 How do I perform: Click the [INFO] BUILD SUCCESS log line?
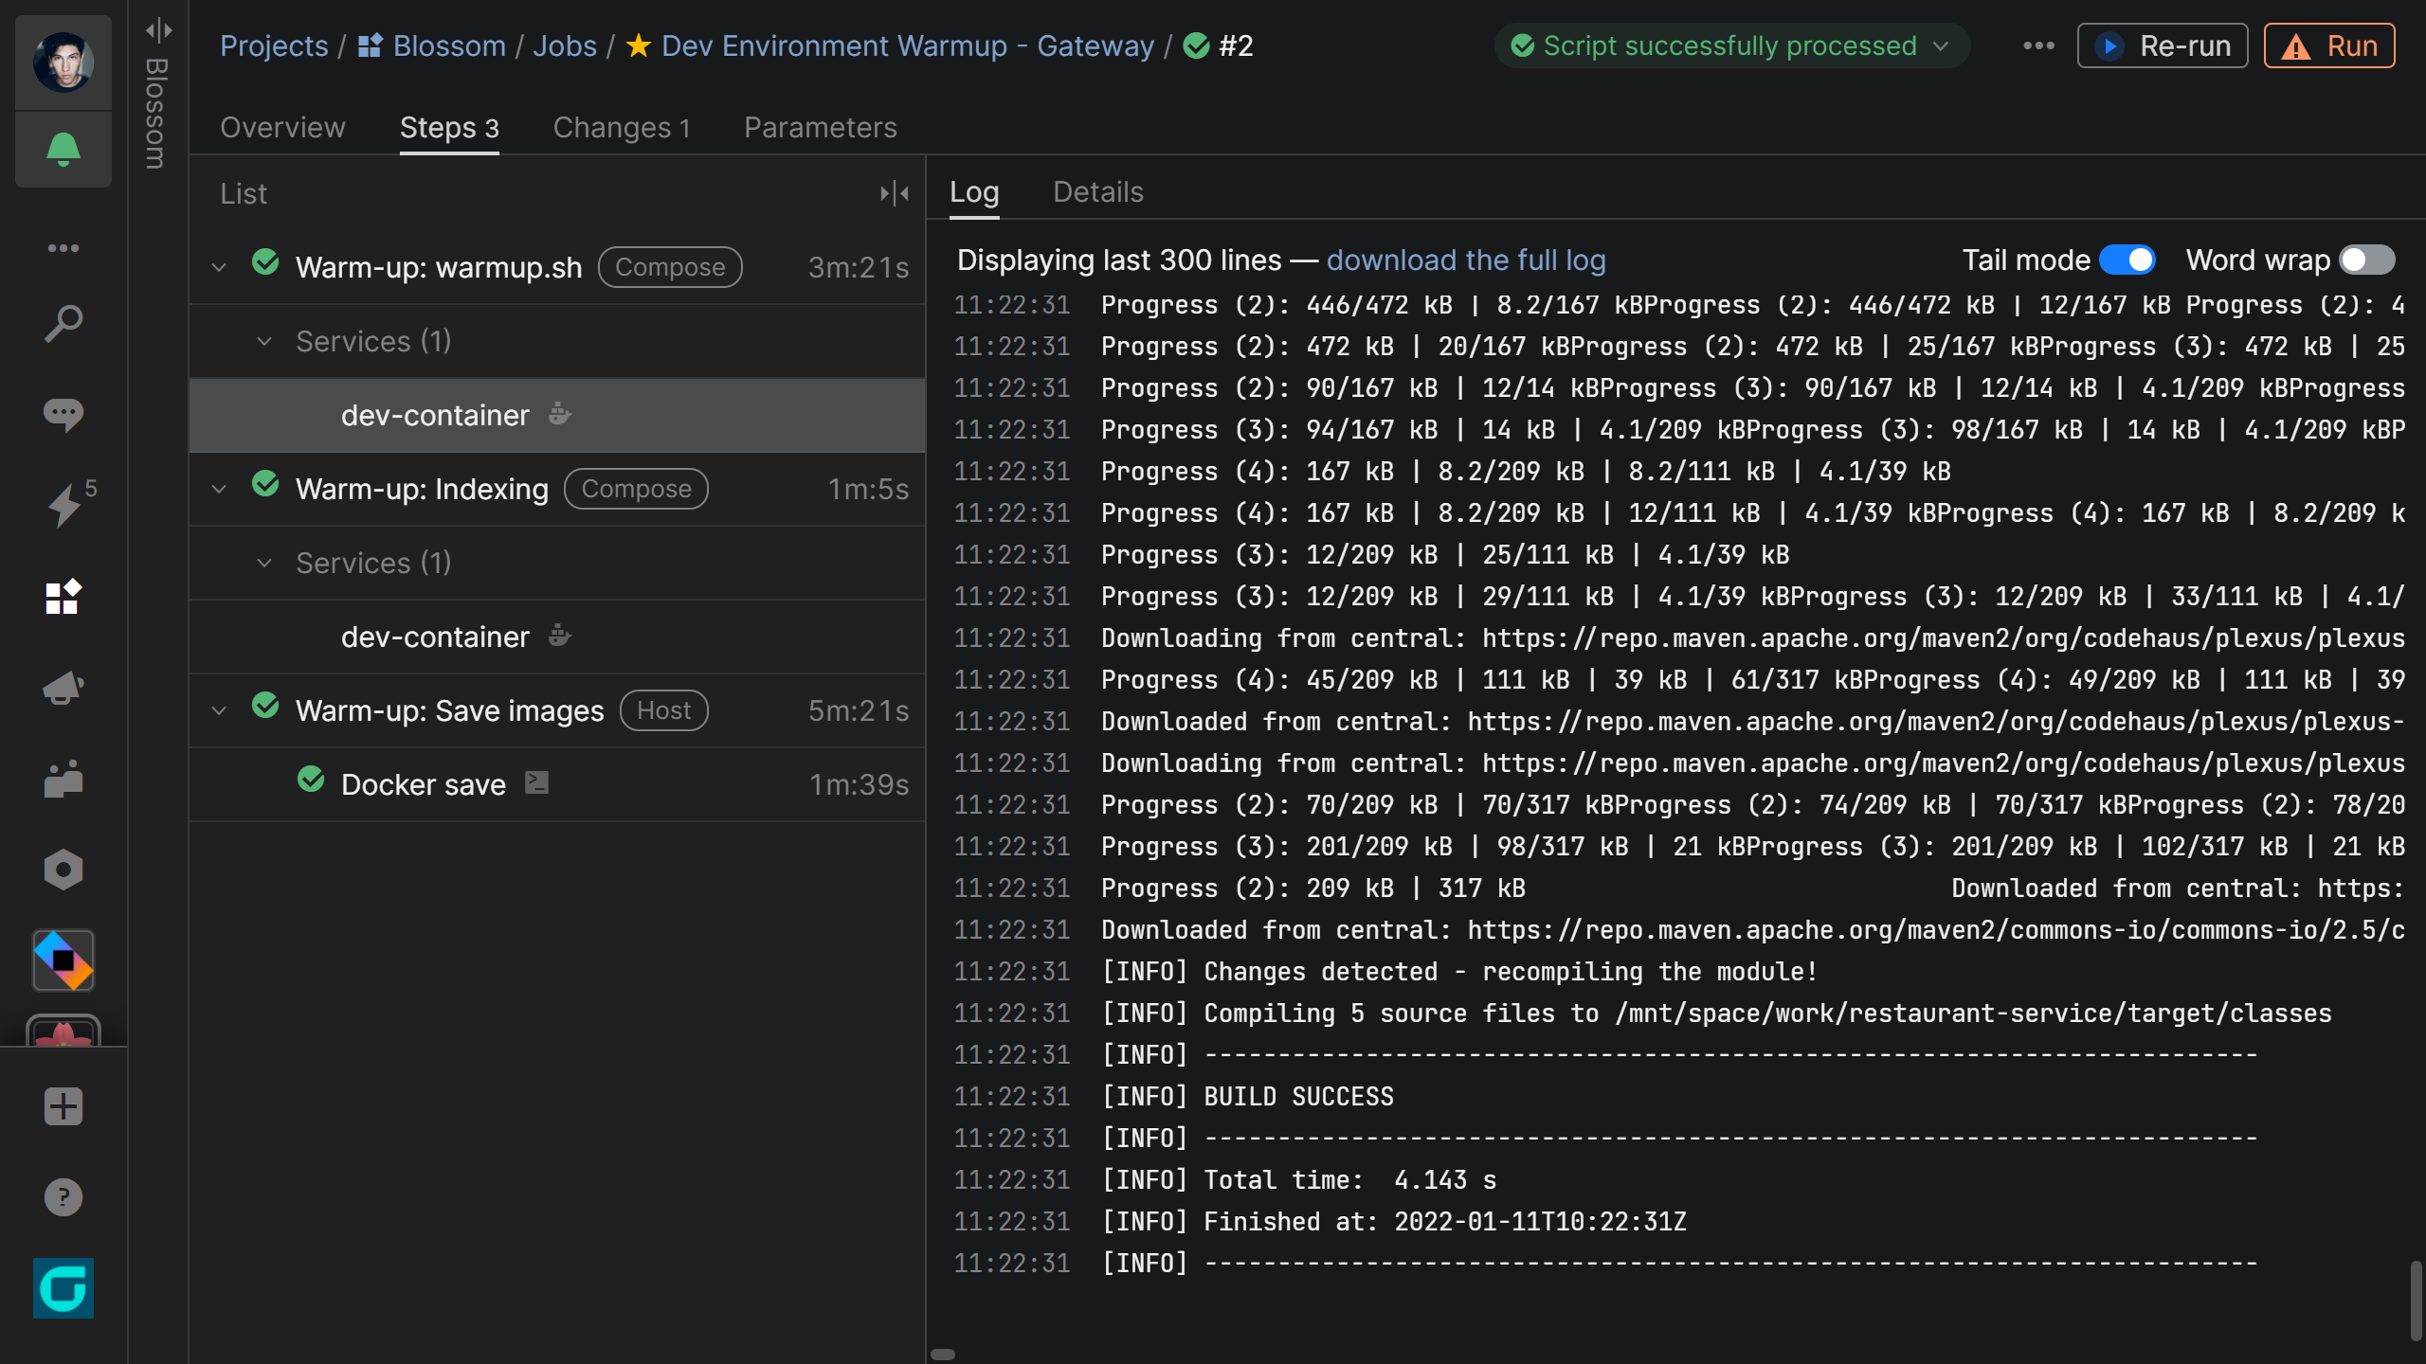1247,1097
